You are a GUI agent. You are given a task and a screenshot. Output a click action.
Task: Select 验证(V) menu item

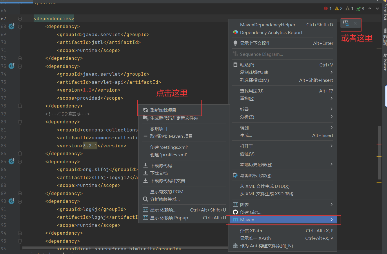[x=283, y=154]
